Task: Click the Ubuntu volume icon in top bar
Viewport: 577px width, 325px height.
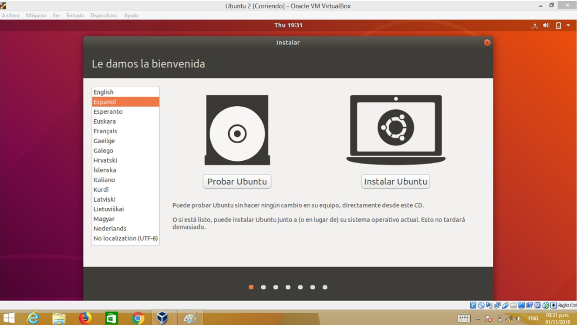Action: 546,26
